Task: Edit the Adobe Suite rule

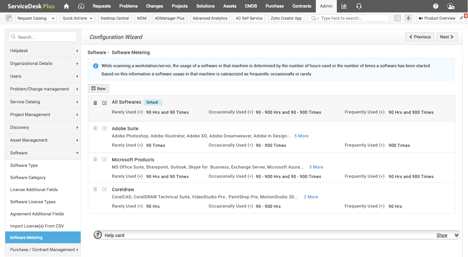Action: [x=105, y=128]
